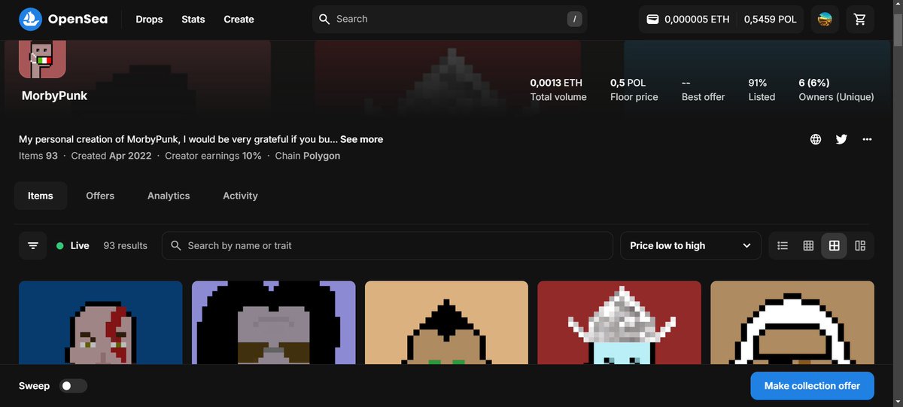This screenshot has width=903, height=407.
Task: Click the Owners (Unique) 6 (6%) stat
Action: click(x=836, y=90)
